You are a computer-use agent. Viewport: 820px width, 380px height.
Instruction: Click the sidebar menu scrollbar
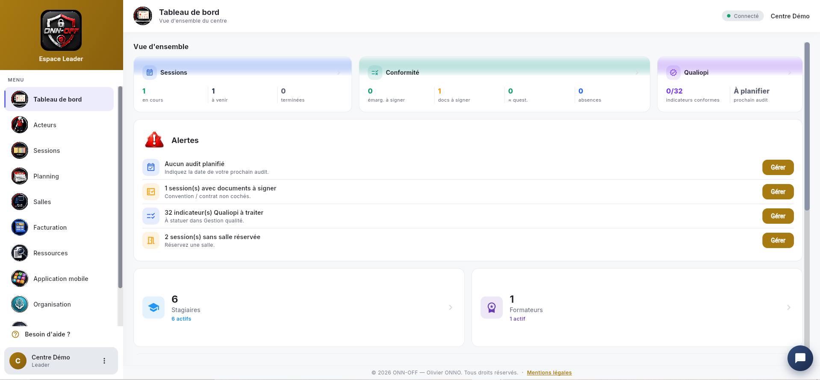tap(120, 187)
